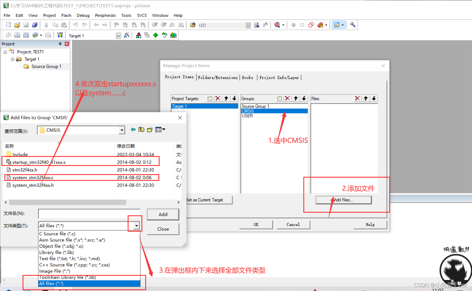Insert a bookmark with the flag icon
472x291 pixels.
(116, 25)
